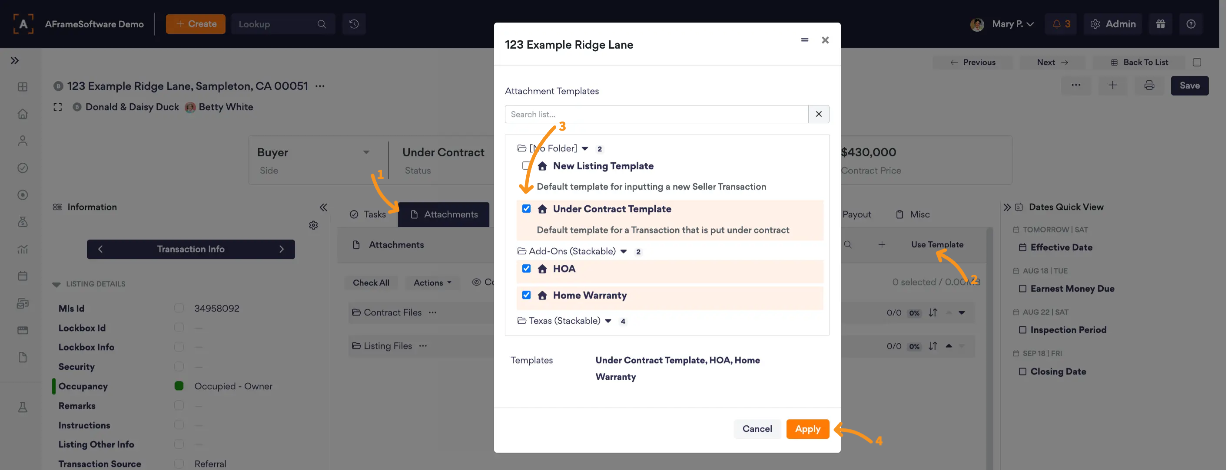
Task: Expand the Contract Files row down arrow
Action: pyautogui.click(x=962, y=313)
